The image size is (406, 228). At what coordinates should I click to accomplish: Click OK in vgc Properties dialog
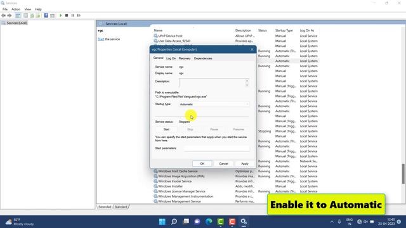tap(202, 163)
